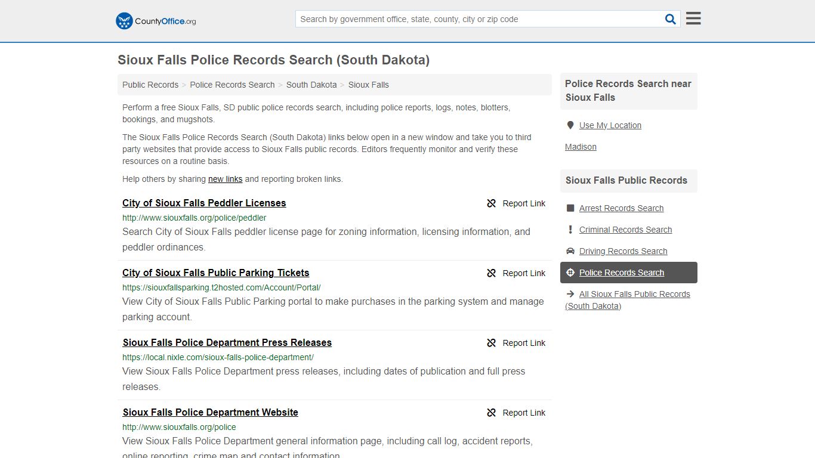Open siouxfallsparking.t2hosted.com URL
Screen dimensions: 815x458
pos(221,287)
